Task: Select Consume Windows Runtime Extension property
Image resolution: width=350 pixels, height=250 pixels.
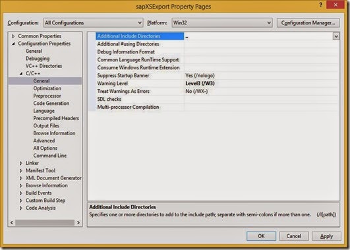Action: coord(140,68)
